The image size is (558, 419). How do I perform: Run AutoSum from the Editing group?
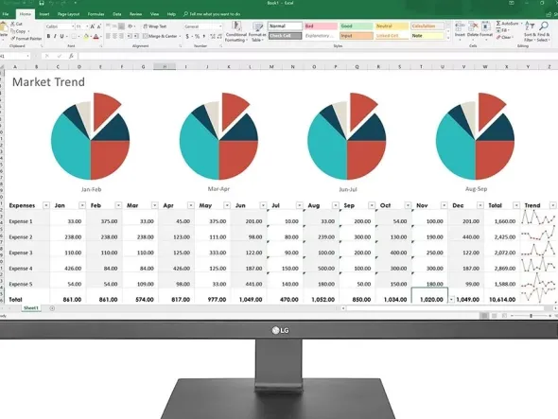tap(508, 24)
